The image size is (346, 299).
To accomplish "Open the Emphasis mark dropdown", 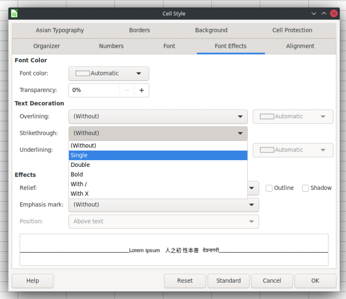I will [164, 205].
